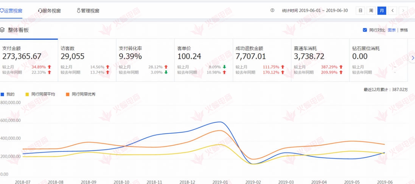Go to next period with right arrow

404,11
